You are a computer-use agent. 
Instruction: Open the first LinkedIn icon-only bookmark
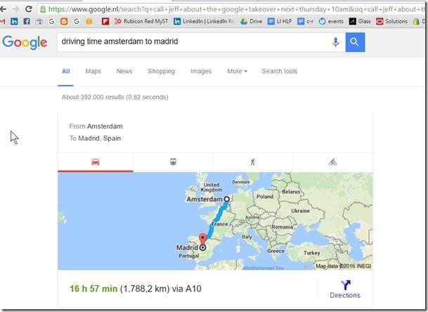[x=14, y=21]
